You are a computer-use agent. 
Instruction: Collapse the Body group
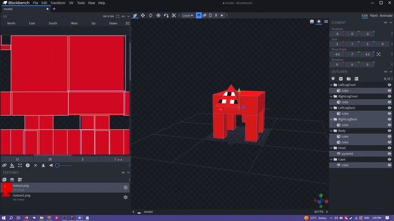(331, 131)
